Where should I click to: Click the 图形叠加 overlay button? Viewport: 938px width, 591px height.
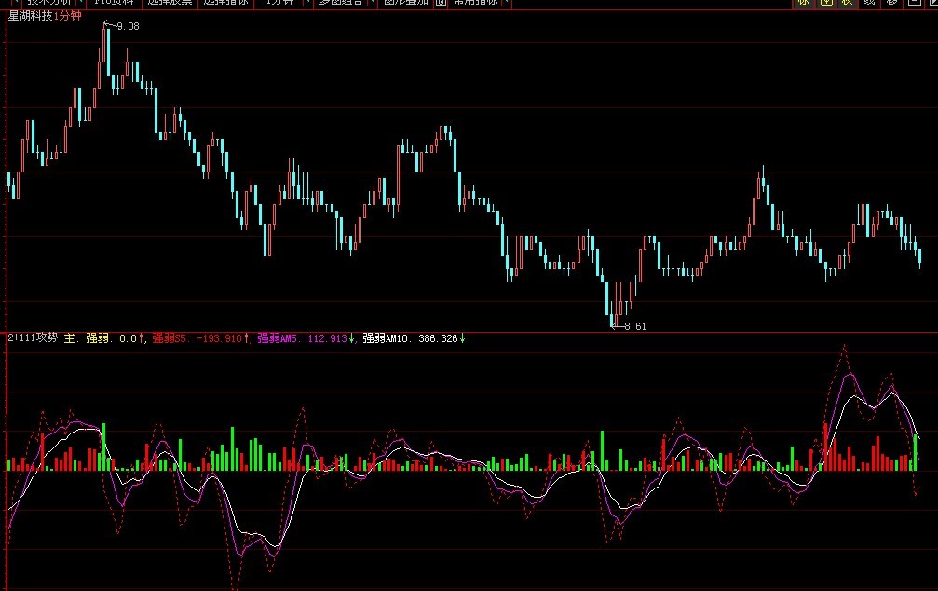tap(406, 3)
